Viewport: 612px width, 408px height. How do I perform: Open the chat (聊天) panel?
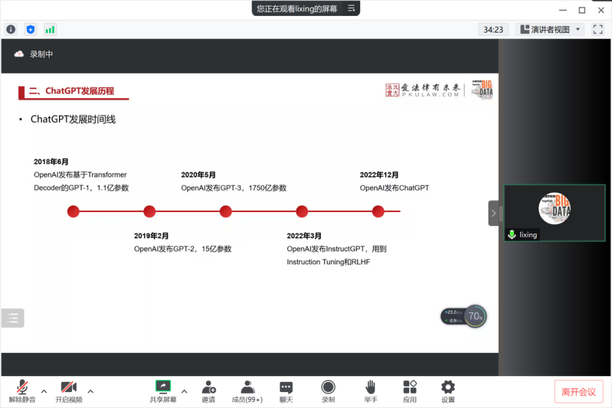click(286, 391)
